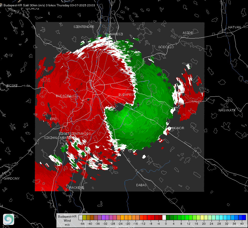
Task: Click the NAGYKÁTA city label
Action: (227, 110)
